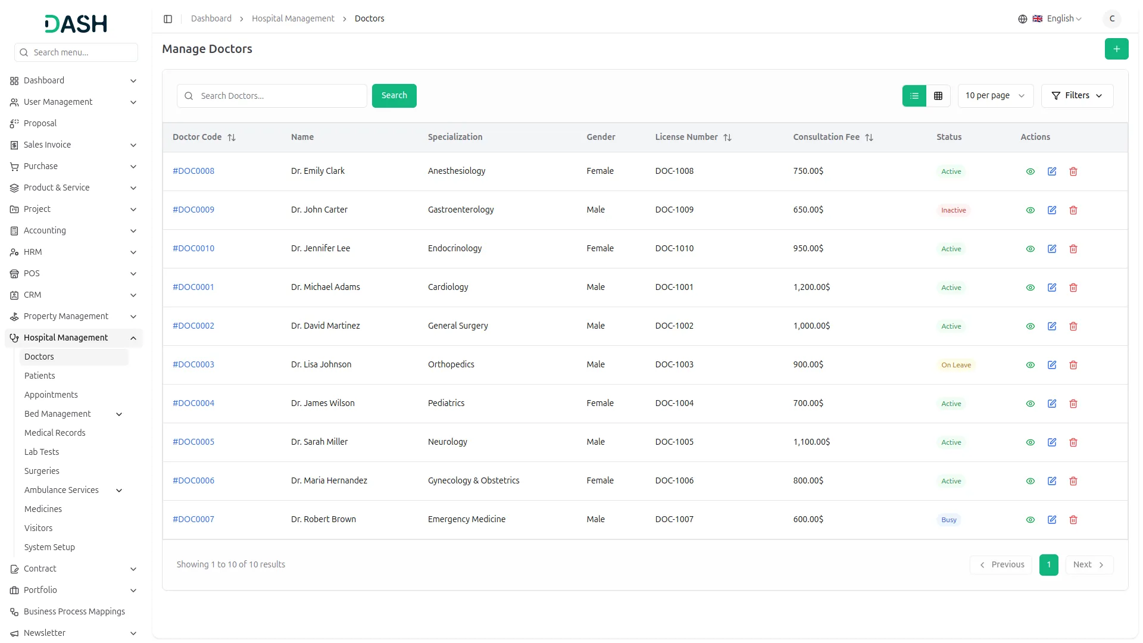The height and width of the screenshot is (643, 1143).
Task: Click the green add doctor plus button
Action: coord(1116,49)
